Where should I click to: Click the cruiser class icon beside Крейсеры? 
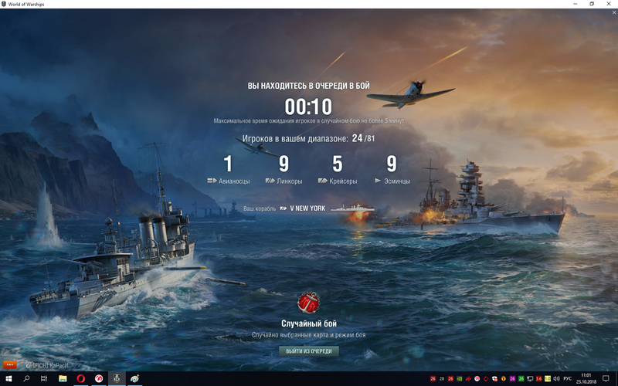click(322, 181)
